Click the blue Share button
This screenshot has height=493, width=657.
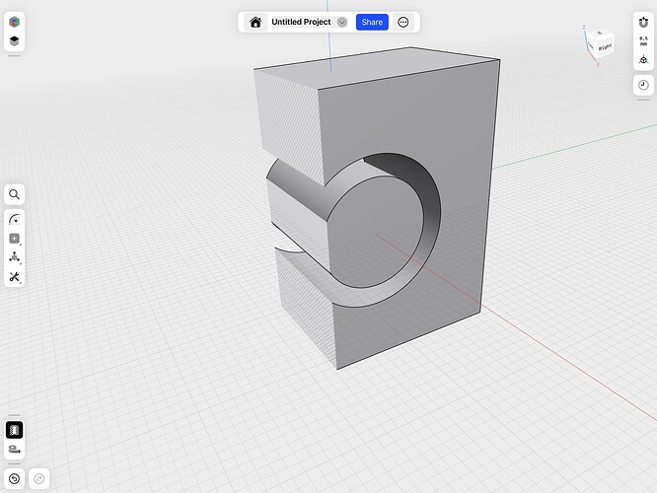[372, 23]
